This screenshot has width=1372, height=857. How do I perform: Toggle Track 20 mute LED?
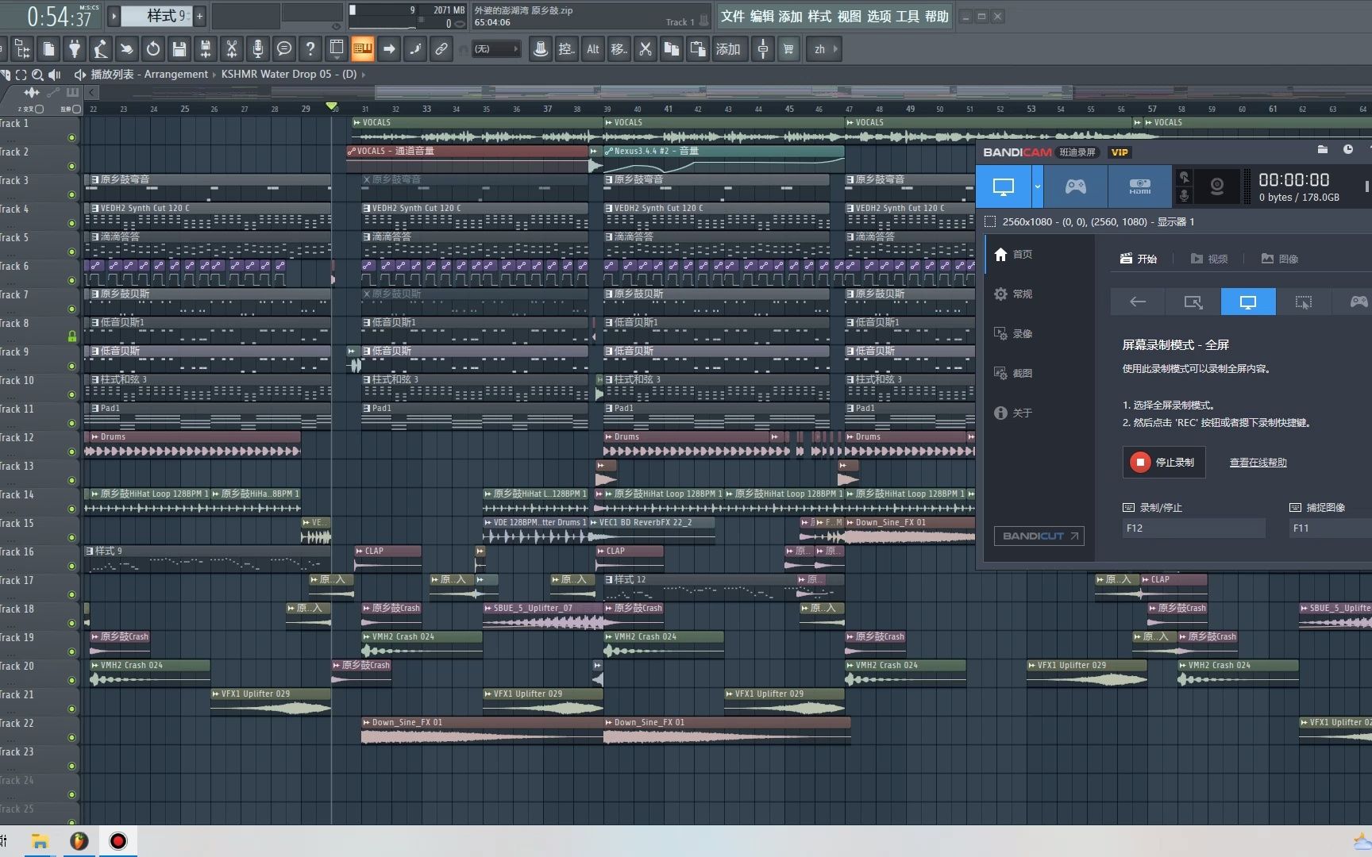(71, 680)
